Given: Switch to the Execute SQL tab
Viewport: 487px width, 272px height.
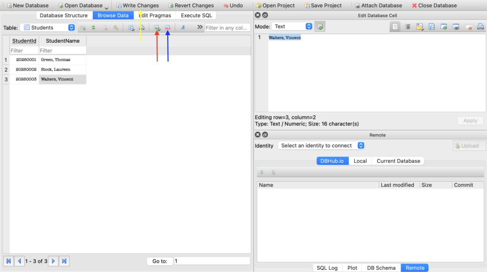Looking at the screenshot, I should pos(196,15).
